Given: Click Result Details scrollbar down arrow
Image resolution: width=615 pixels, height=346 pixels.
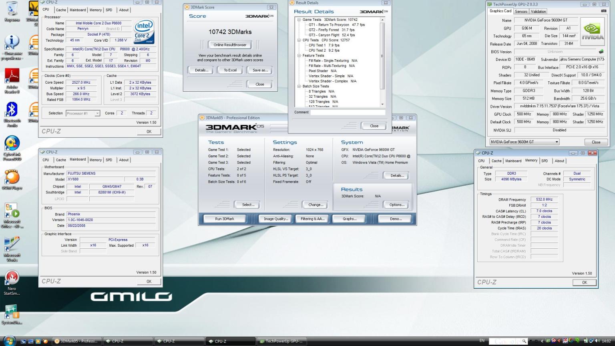Looking at the screenshot, I should [x=382, y=105].
